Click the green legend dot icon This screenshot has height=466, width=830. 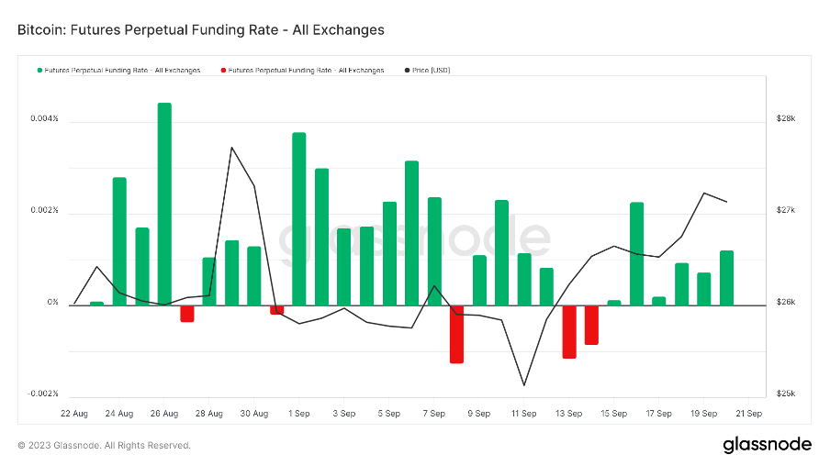coord(40,70)
